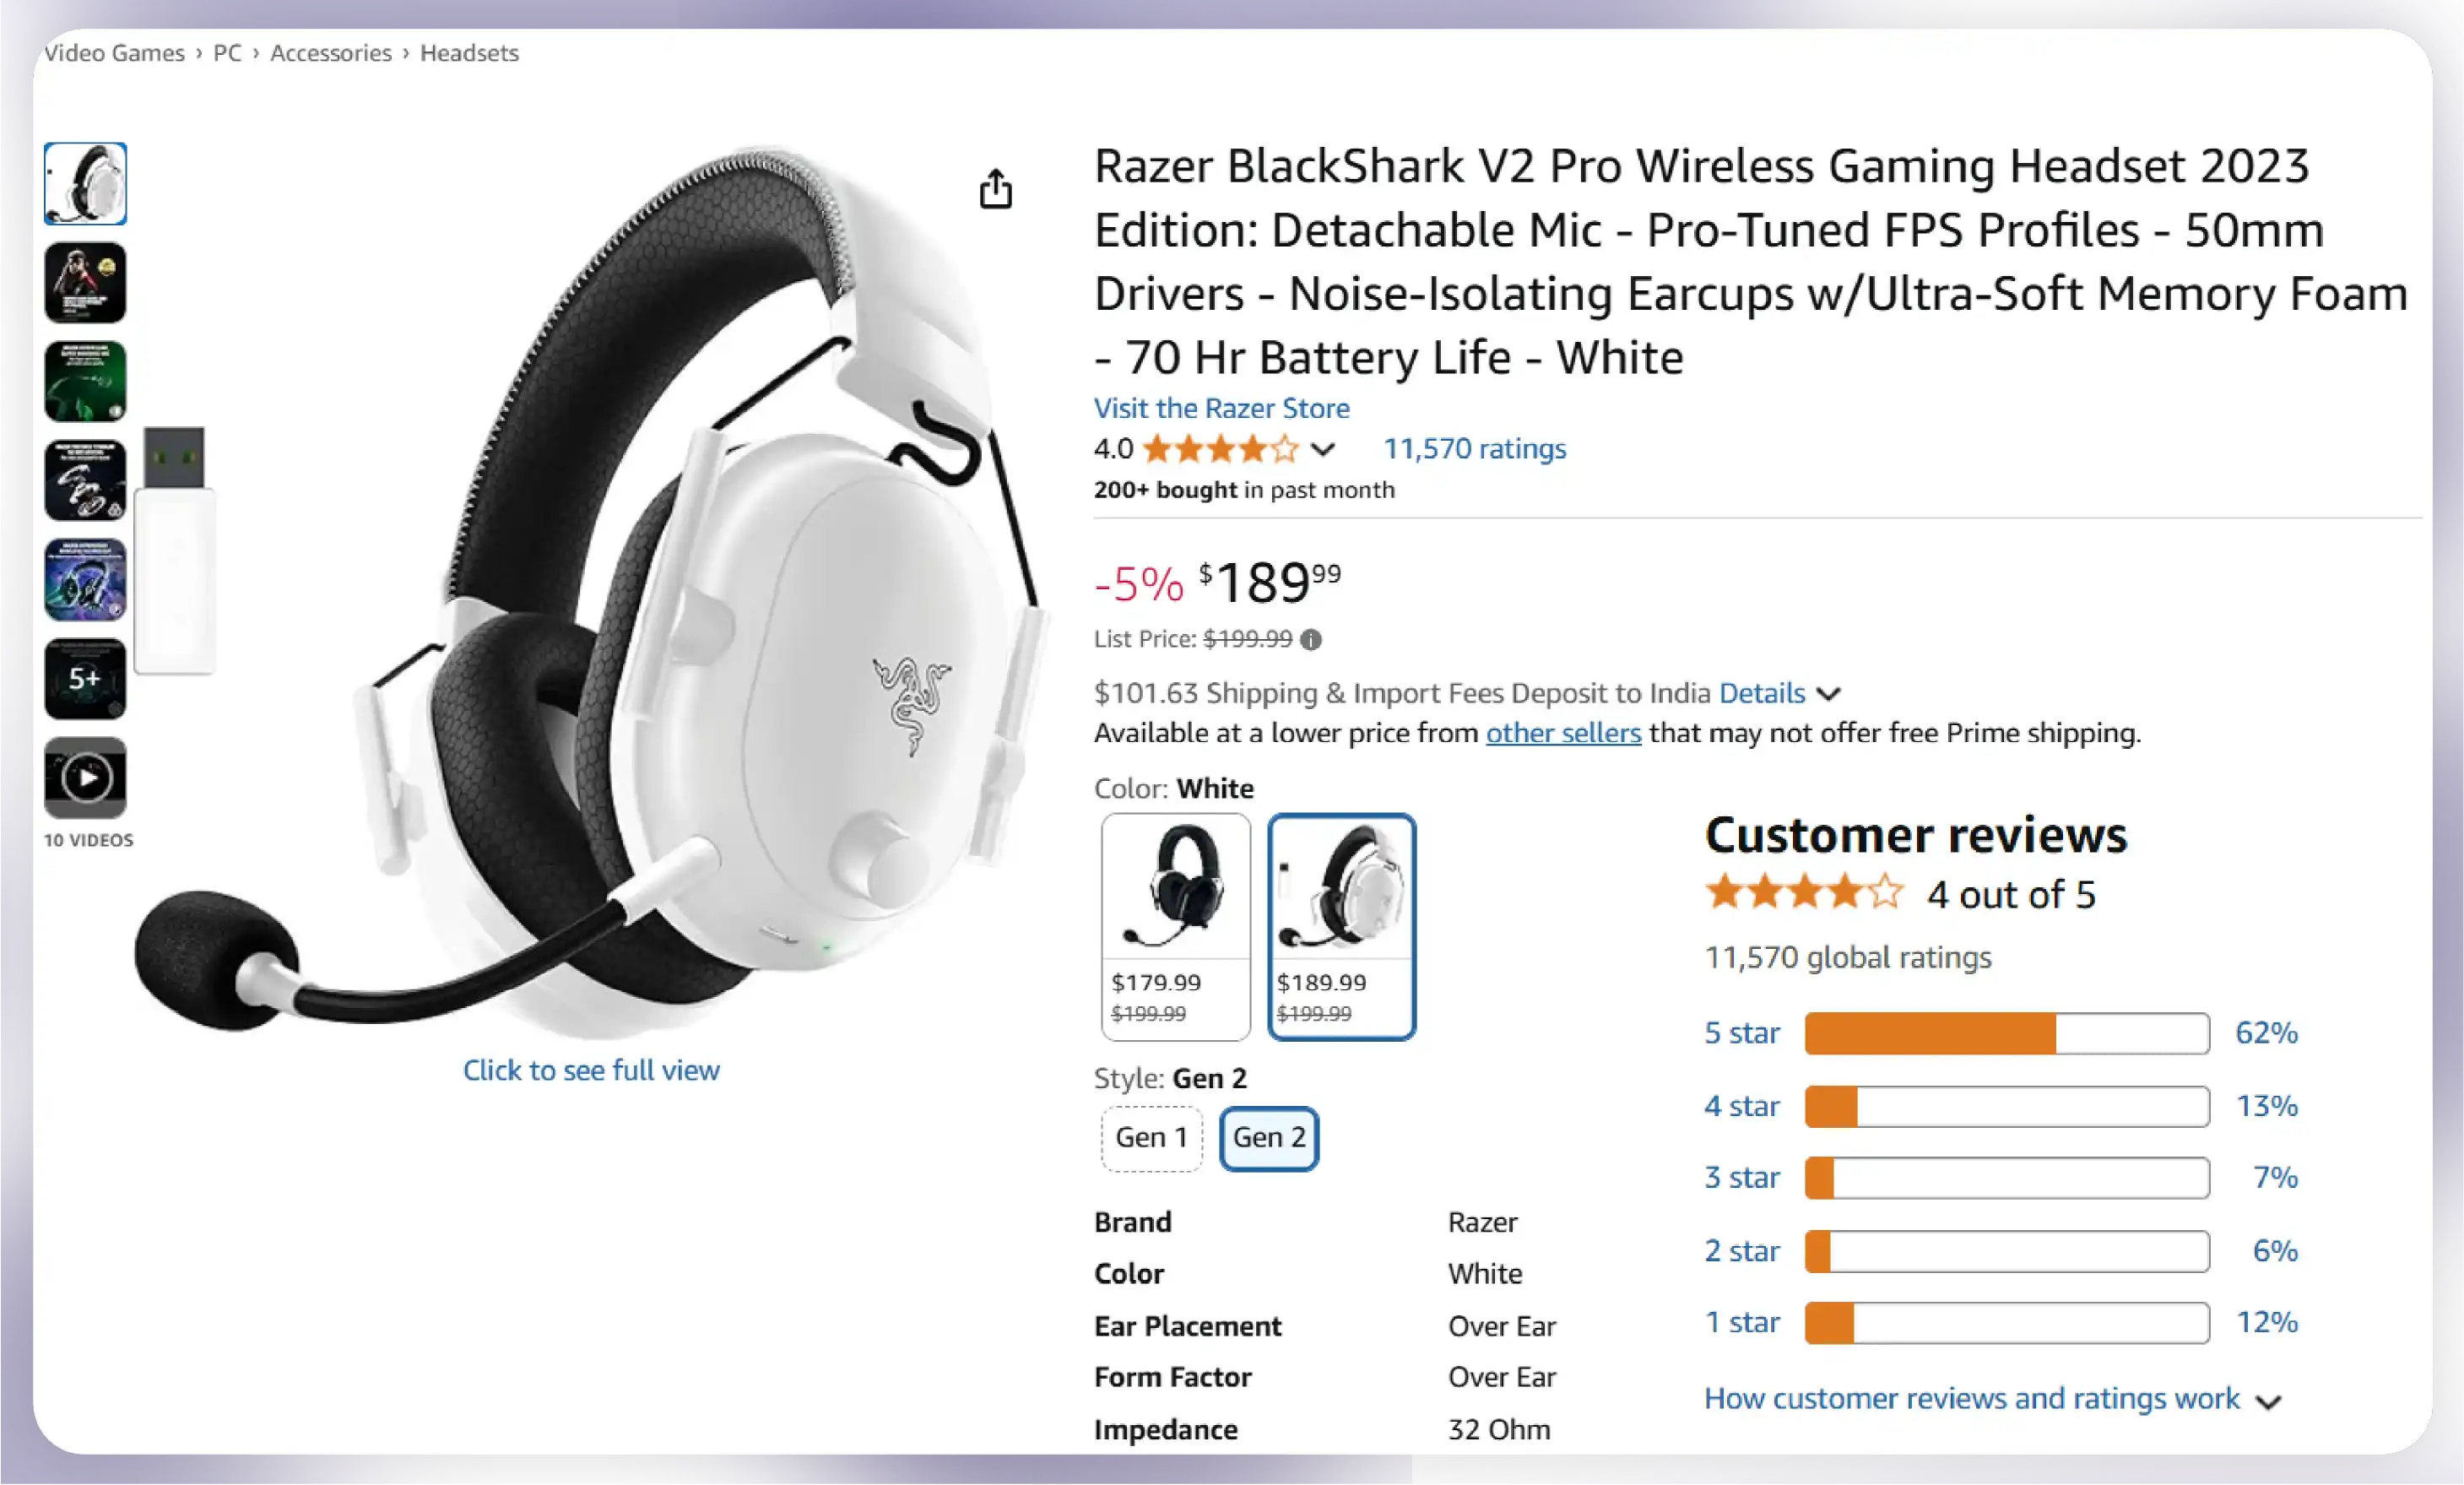Expand the rating dropdown chevron next to stars
2464x1485 pixels.
pyautogui.click(x=1322, y=450)
